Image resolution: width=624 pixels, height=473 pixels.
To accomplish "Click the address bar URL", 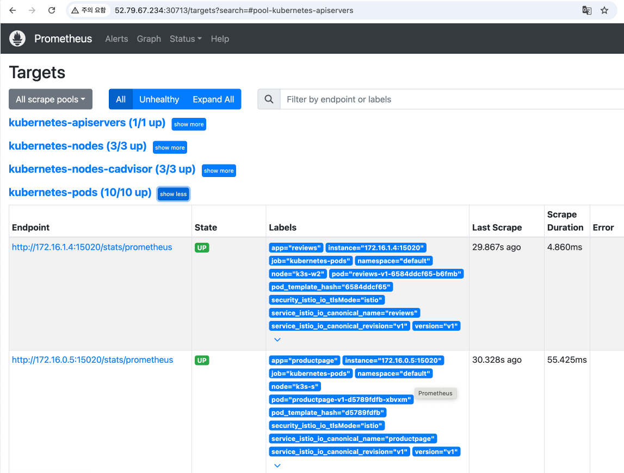I will click(234, 10).
